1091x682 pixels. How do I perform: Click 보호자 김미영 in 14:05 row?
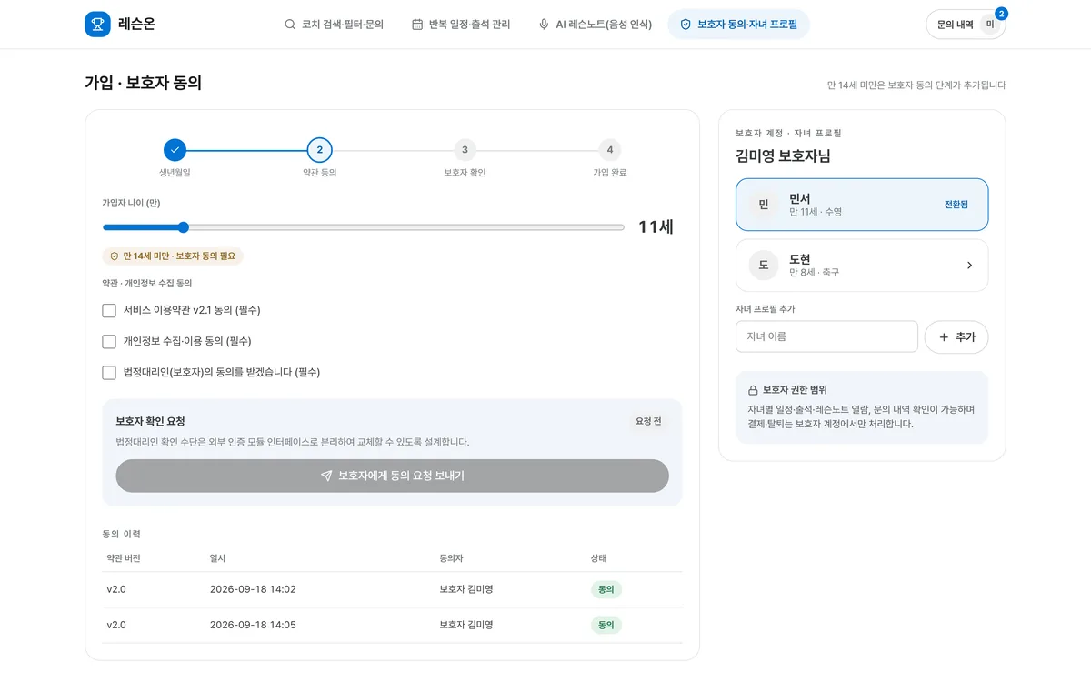(466, 625)
